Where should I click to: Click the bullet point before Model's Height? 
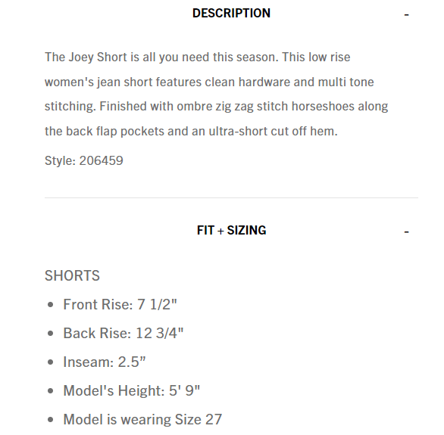[51, 391]
